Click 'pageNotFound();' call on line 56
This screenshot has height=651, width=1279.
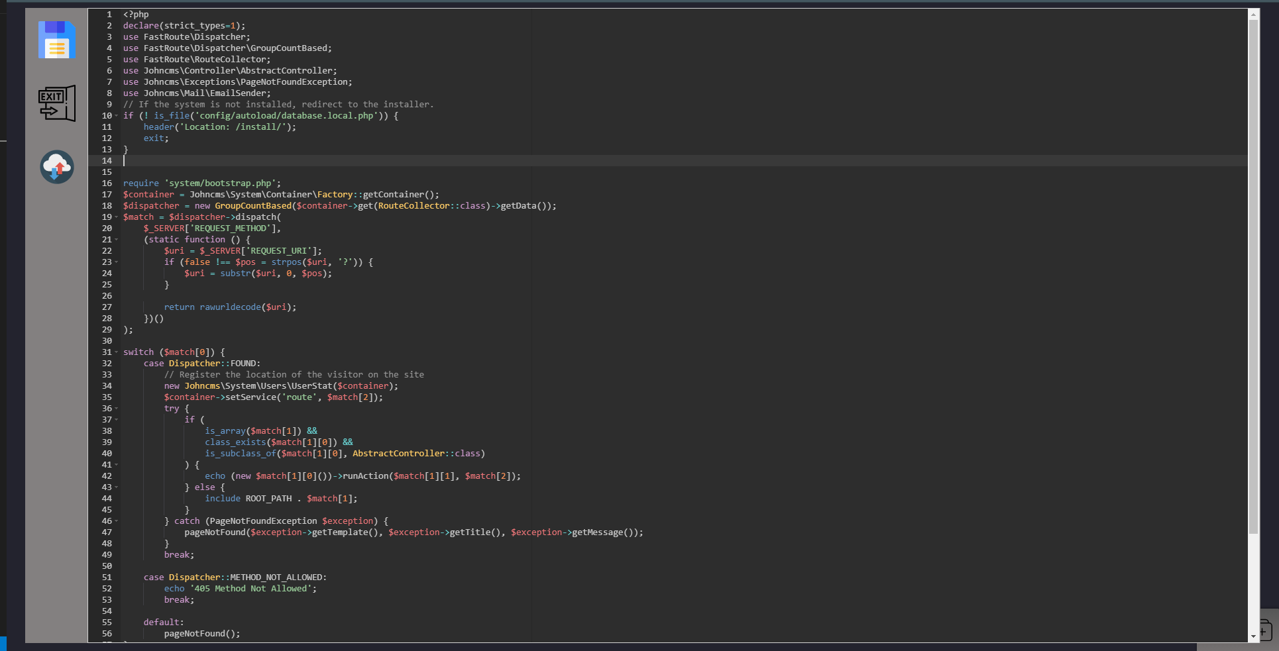(202, 634)
